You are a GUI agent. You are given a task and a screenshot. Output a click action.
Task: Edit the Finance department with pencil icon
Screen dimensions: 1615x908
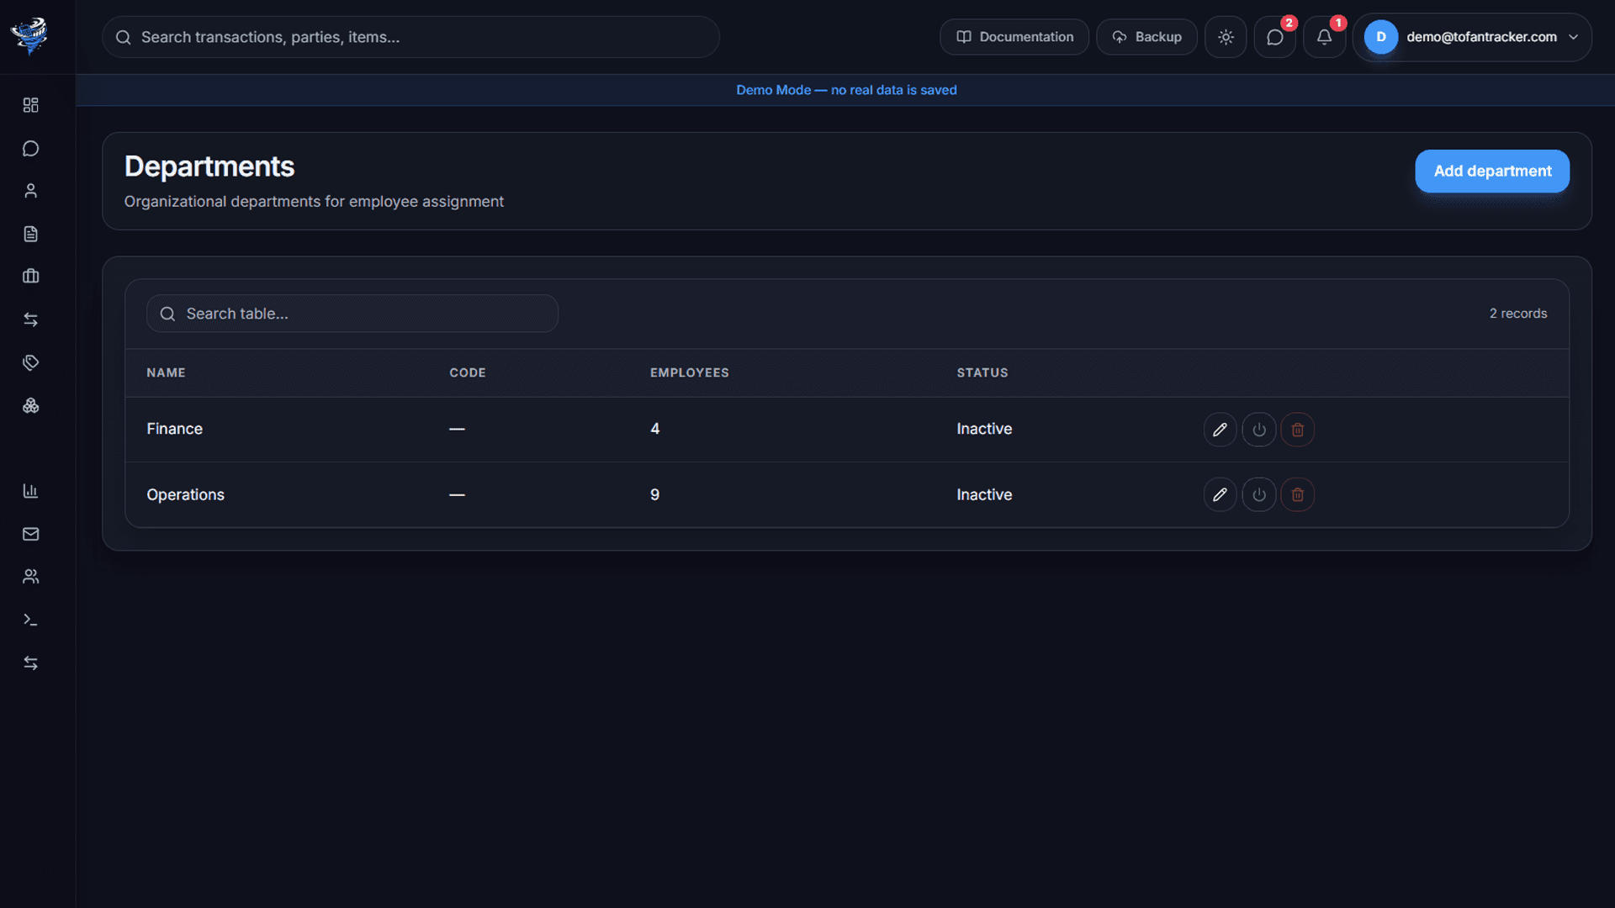coord(1220,430)
